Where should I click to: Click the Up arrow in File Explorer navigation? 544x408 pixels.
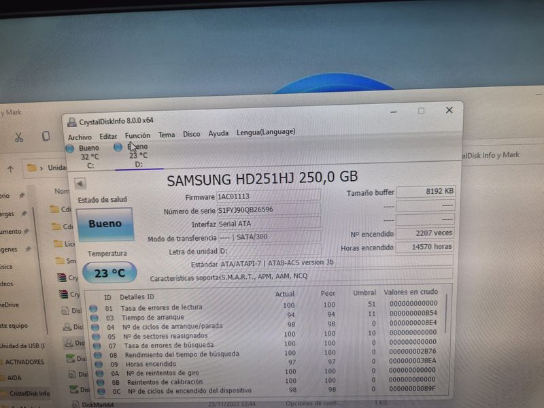coord(10,169)
